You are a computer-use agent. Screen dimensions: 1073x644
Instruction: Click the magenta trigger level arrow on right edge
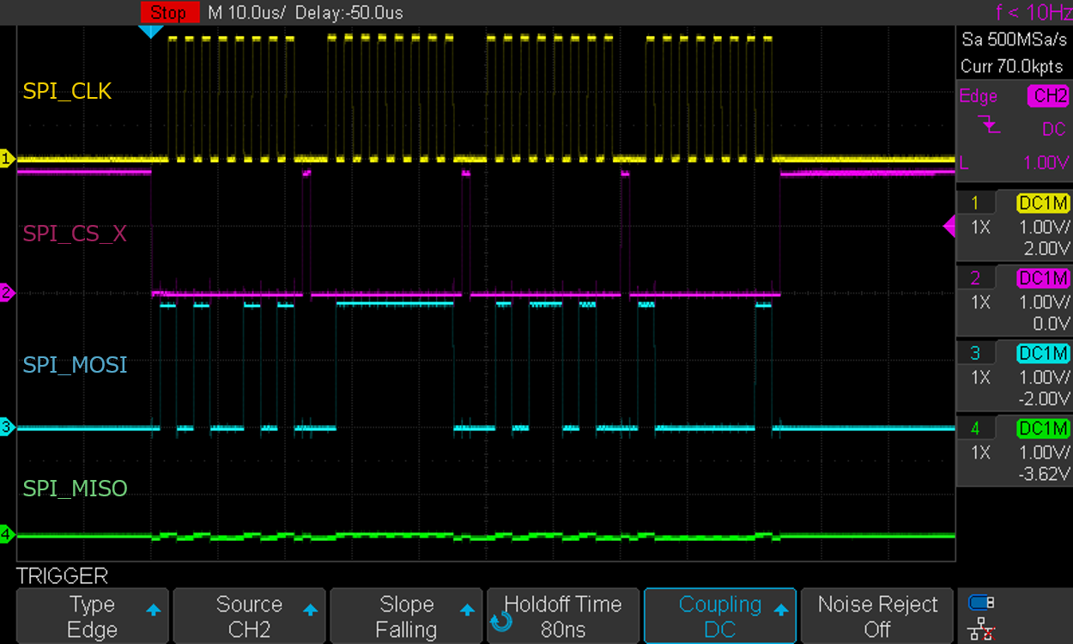click(949, 226)
